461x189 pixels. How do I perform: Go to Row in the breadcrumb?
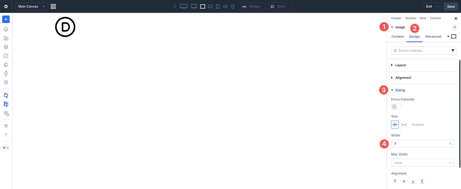(423, 18)
